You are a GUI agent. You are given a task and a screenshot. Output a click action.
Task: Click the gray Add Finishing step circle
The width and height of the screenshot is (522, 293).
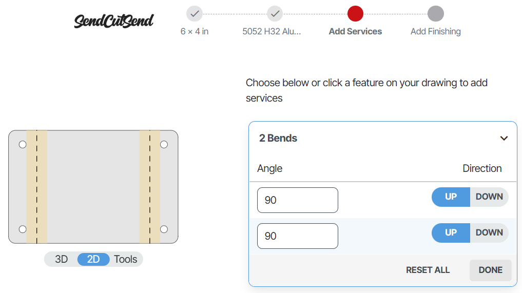click(x=436, y=14)
